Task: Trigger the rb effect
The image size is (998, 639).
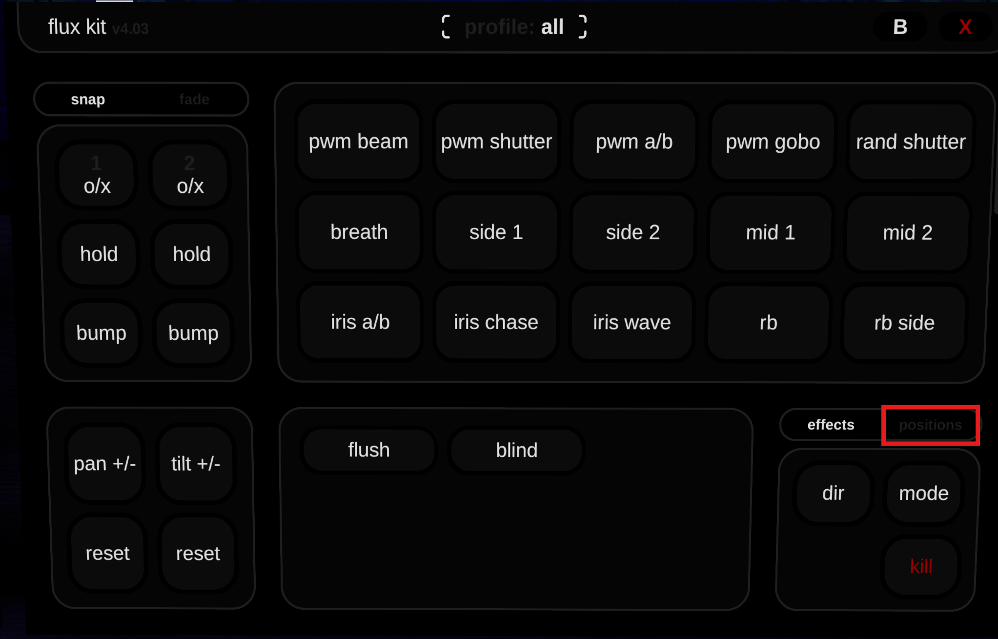Action: point(767,322)
